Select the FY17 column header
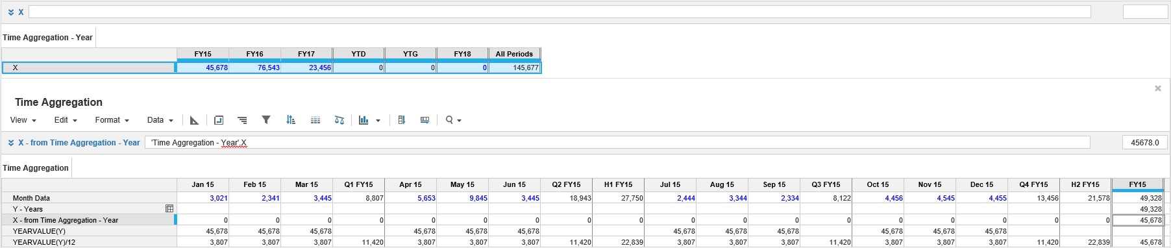The height and width of the screenshot is (248, 1171). pos(306,54)
